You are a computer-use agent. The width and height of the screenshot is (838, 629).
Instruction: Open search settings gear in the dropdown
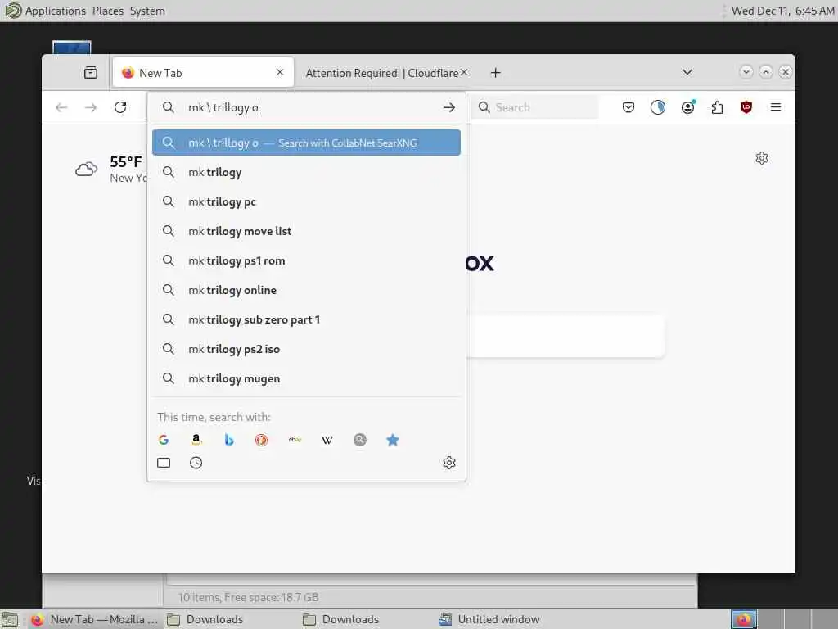pyautogui.click(x=449, y=463)
